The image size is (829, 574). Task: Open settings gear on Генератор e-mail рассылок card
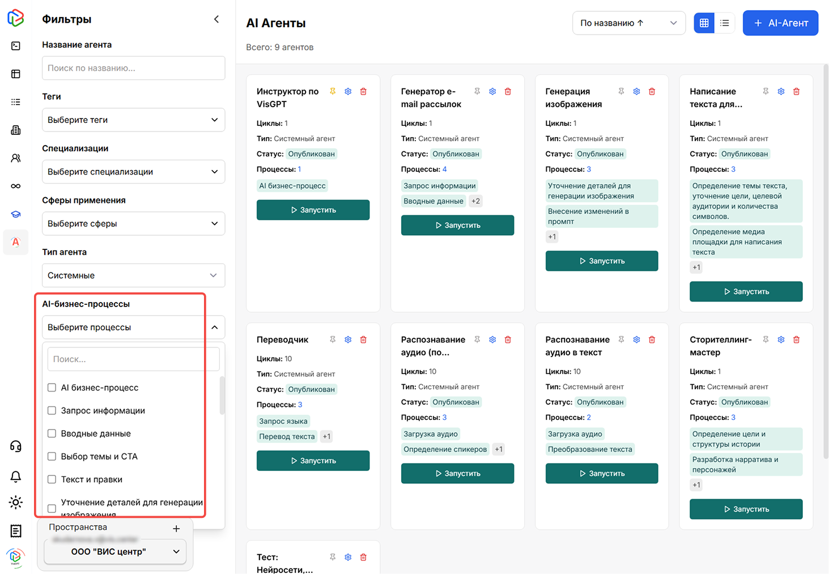492,91
